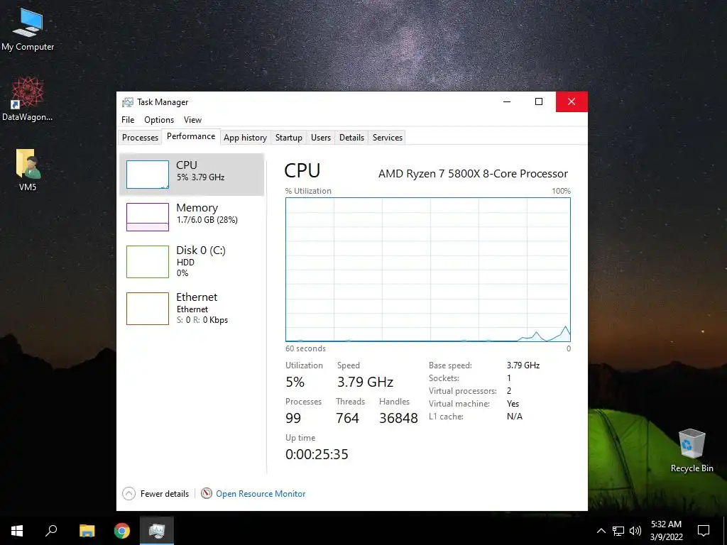Click the L1 cache N/A value
This screenshot has height=545, width=727.
tap(515, 416)
